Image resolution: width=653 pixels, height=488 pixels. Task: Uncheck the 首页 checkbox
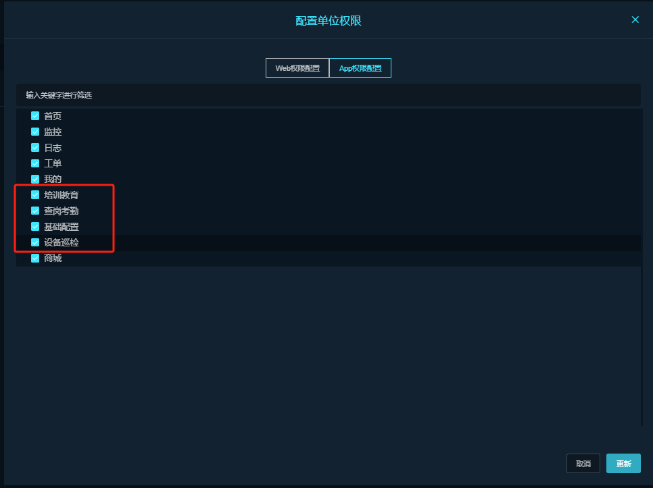coord(35,116)
